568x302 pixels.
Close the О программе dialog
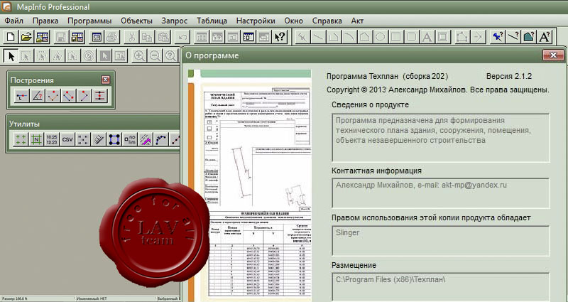tap(553, 55)
